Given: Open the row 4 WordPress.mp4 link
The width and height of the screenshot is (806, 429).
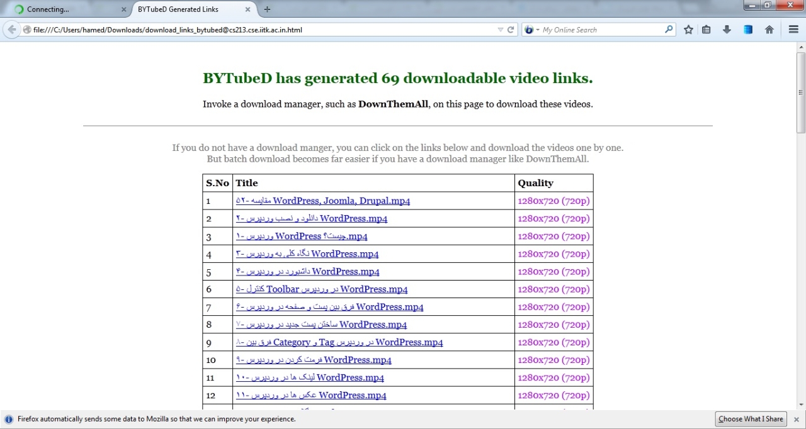Looking at the screenshot, I should point(307,254).
